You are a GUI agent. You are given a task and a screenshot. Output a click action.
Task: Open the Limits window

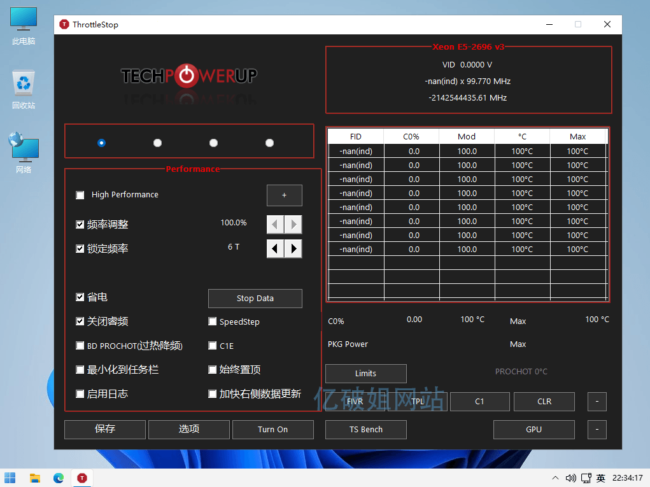click(x=365, y=373)
